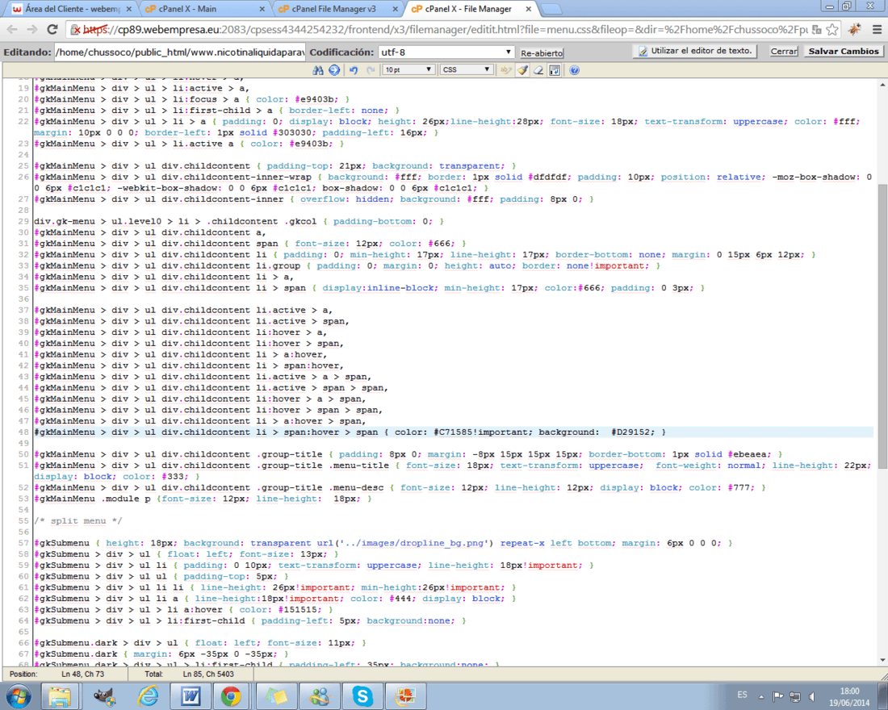
Task: Open Sticky Notes from the taskbar
Action: (276, 695)
